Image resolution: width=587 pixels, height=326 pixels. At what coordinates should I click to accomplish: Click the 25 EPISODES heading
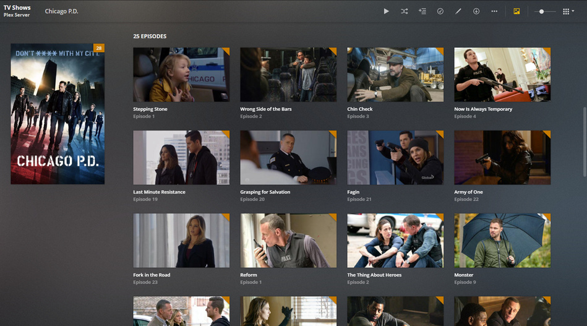click(150, 36)
